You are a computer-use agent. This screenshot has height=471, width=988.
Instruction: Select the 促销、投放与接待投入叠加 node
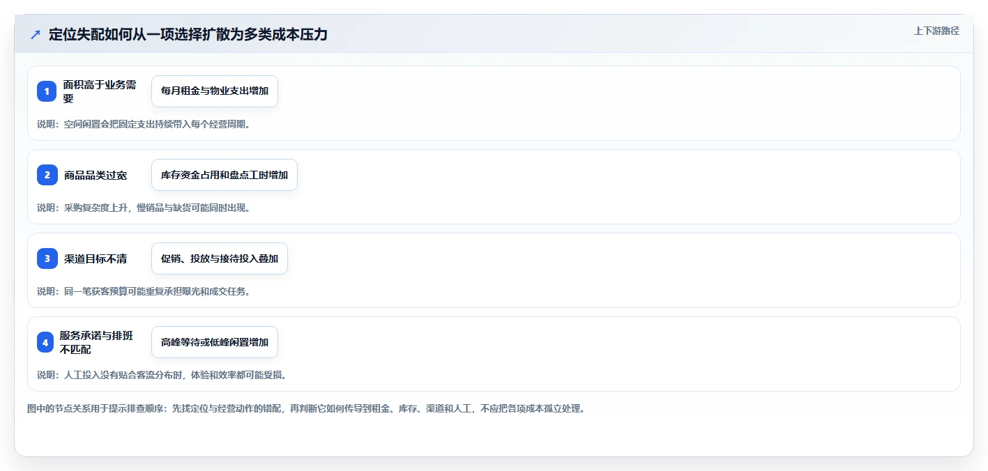[x=220, y=258]
